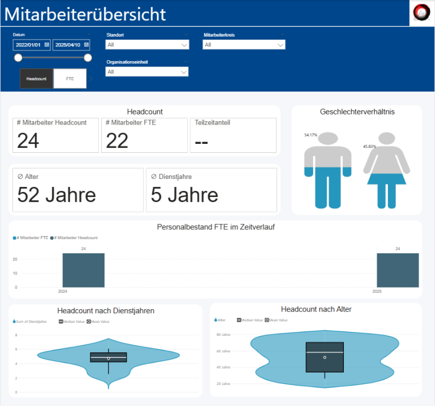The image size is (435, 406).
Task: Click the Median Value legend icon under Dienstjahren
Action: tap(61, 322)
